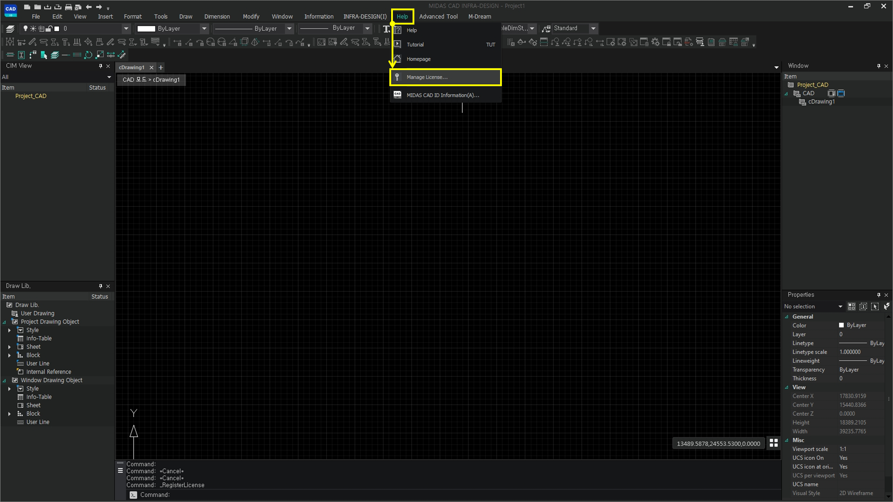893x502 pixels.
Task: Click the teal layers icon in bottom toolbar row
Action: (x=55, y=55)
